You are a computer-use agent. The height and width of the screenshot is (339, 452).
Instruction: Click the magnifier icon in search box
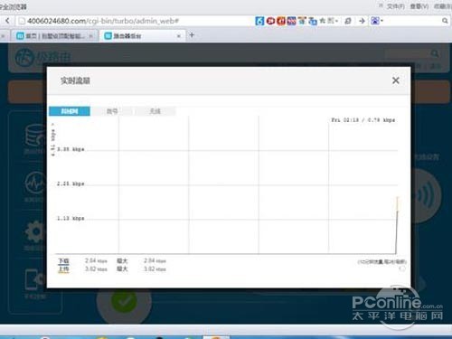point(445,21)
